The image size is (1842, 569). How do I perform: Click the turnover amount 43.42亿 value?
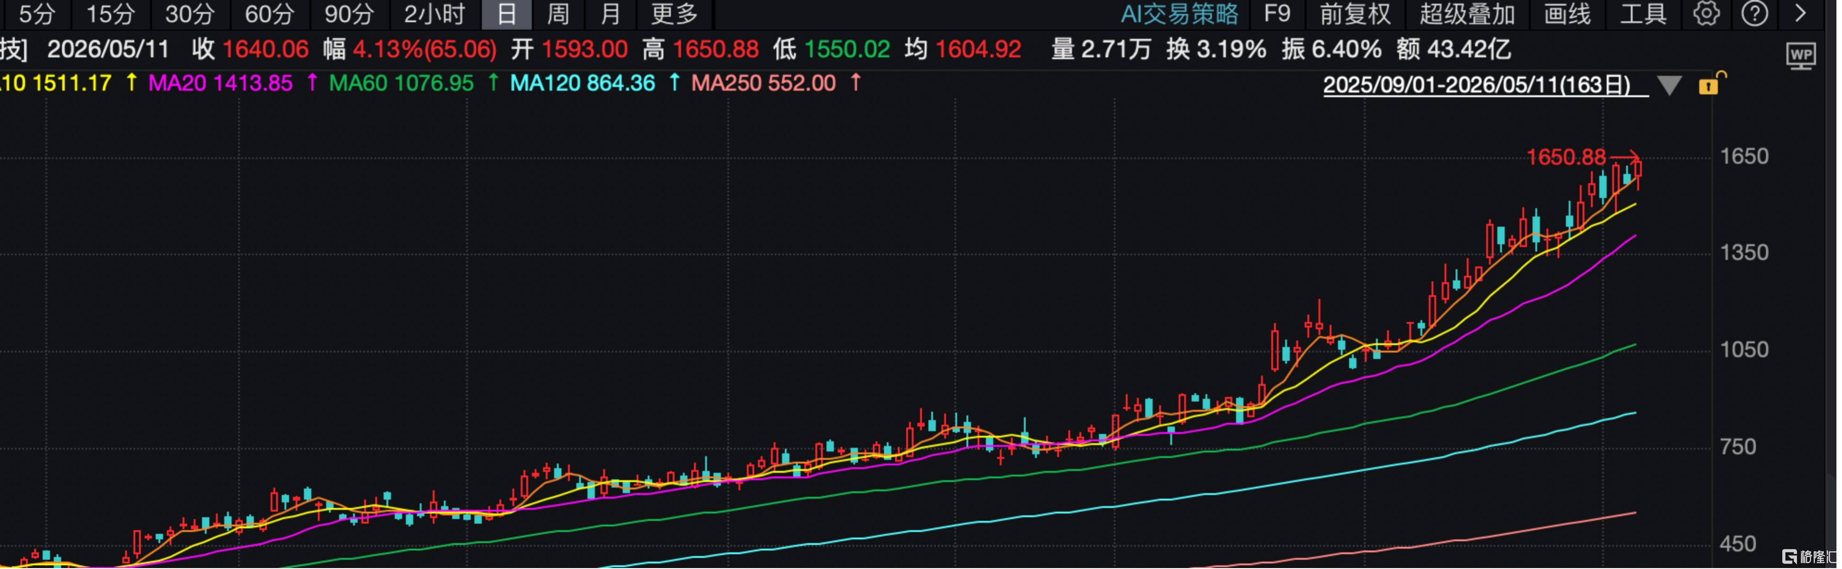coord(1469,49)
